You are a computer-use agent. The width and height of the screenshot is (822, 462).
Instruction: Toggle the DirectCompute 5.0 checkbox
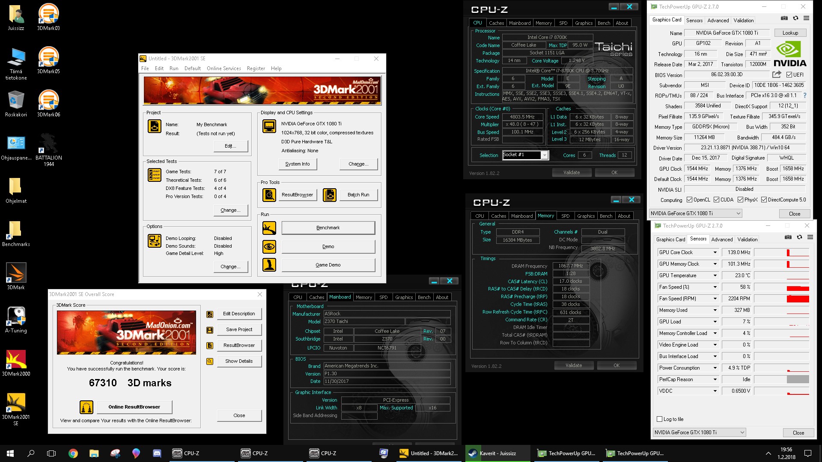pos(764,200)
